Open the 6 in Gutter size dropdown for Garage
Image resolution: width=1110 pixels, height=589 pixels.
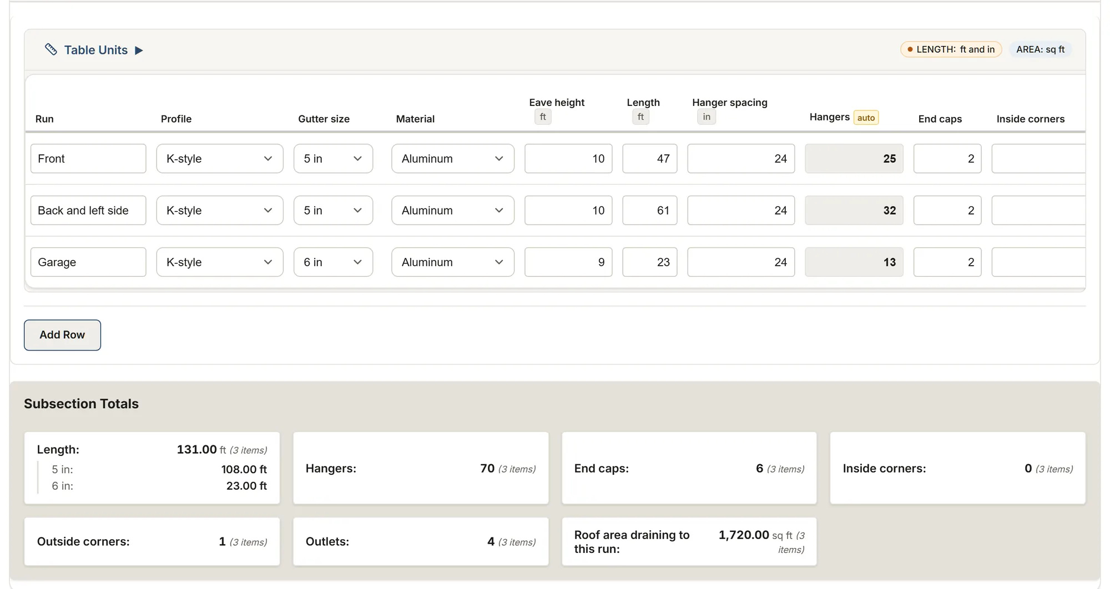[x=333, y=262]
